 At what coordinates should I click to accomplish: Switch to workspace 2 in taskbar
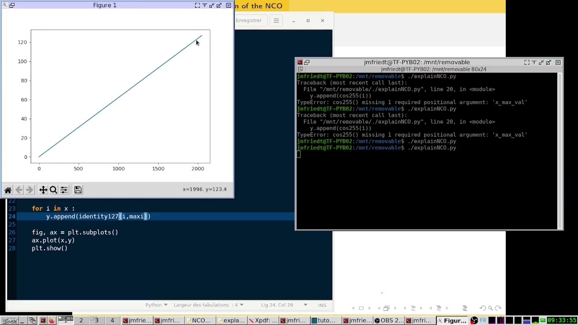tap(81, 320)
